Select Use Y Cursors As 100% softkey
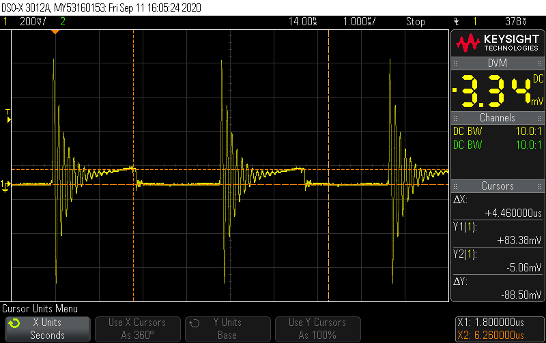Screen dimensions: 546x343 click(x=317, y=329)
